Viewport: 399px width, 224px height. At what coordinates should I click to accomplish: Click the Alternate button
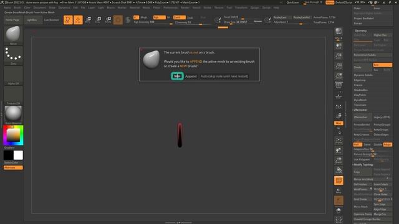[13, 167]
